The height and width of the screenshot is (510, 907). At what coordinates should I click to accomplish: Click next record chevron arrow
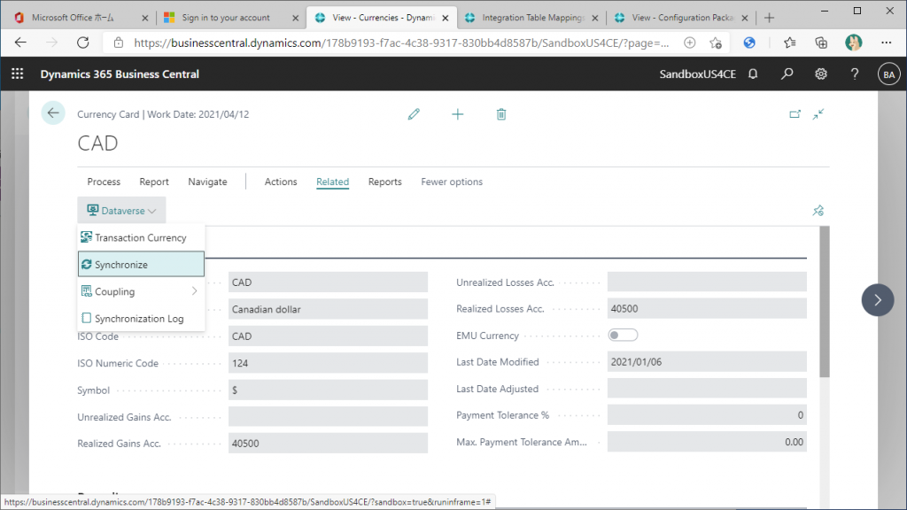pyautogui.click(x=877, y=300)
